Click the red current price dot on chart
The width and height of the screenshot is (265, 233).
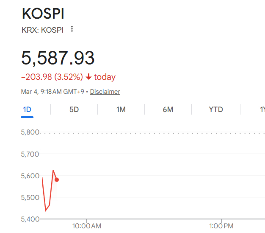tap(57, 180)
